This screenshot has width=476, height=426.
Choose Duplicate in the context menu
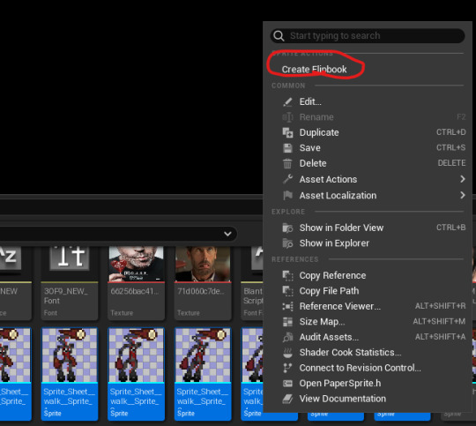[x=319, y=132]
